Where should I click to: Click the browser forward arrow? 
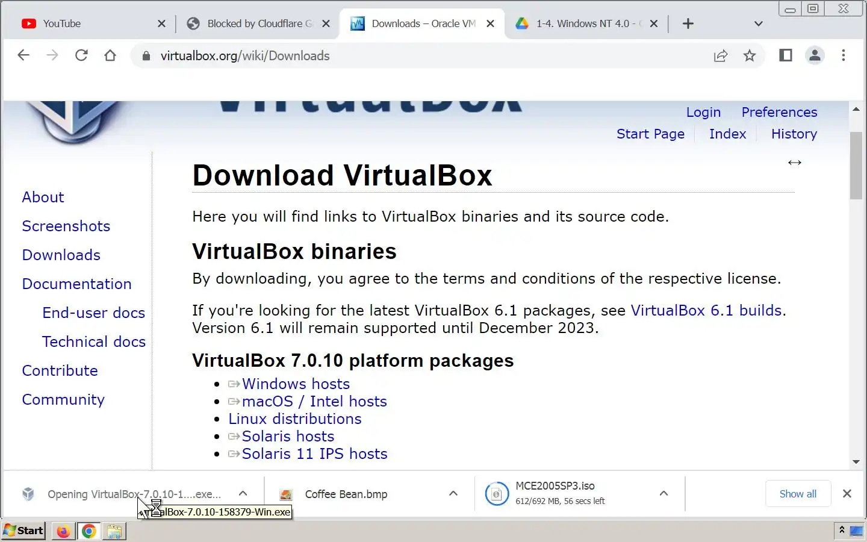tap(52, 55)
